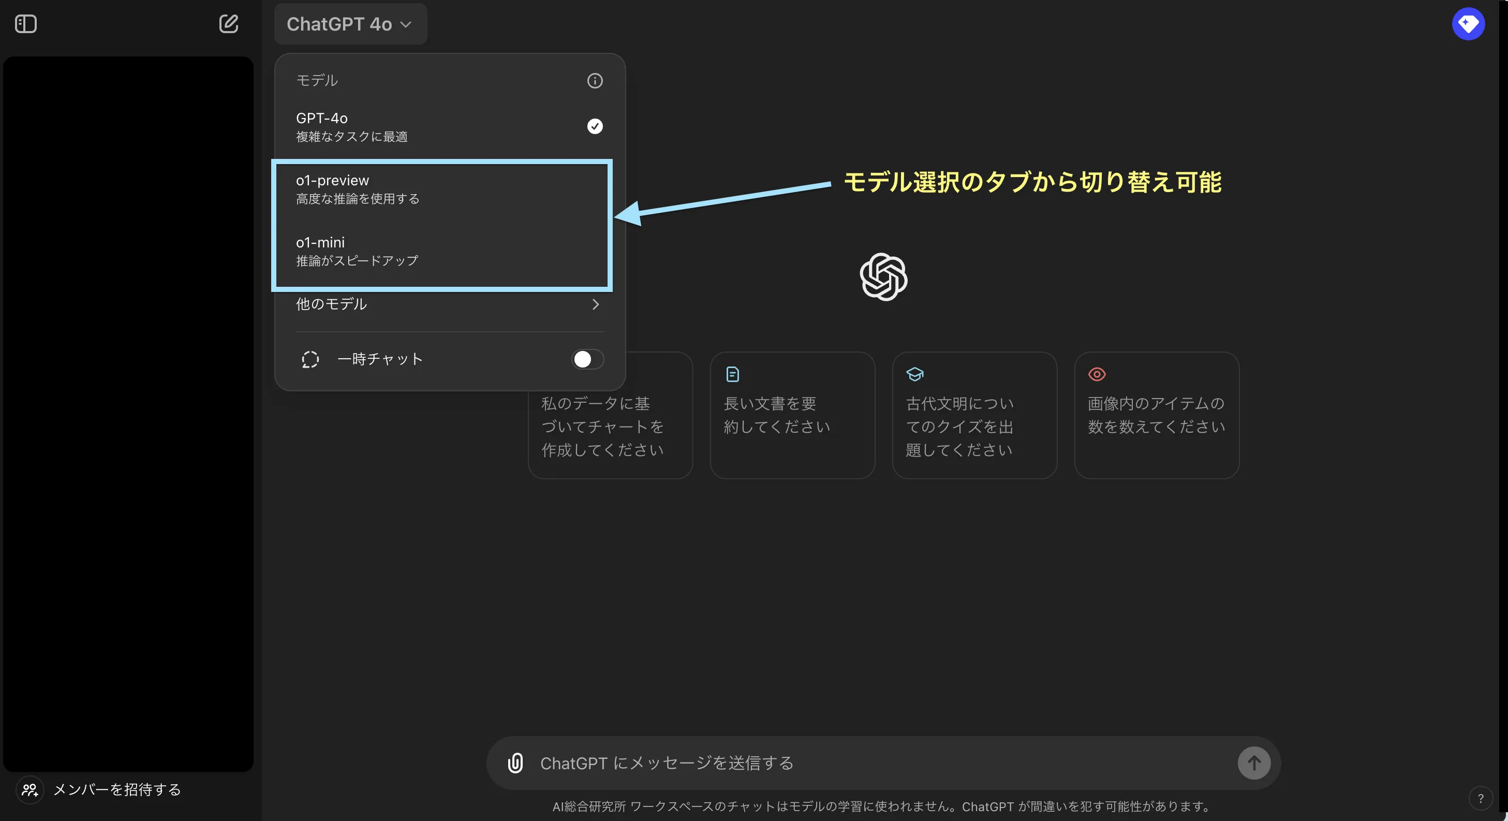Click the 複雑なタスクに最適 description text

pos(351,137)
